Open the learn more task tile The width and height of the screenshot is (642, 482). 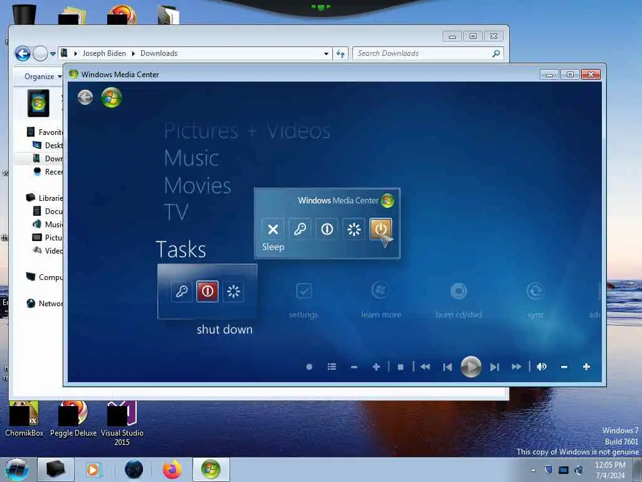coord(381,301)
